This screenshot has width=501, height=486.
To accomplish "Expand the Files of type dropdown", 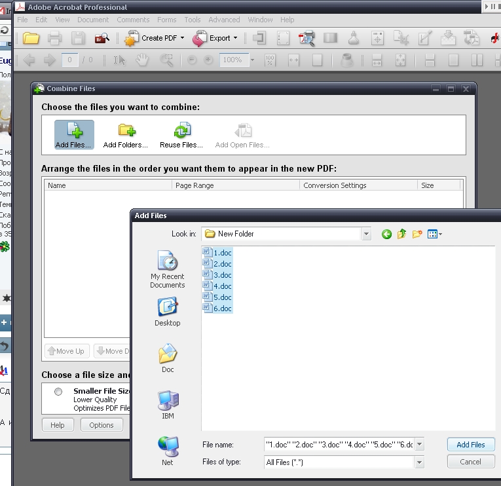I will (x=420, y=462).
